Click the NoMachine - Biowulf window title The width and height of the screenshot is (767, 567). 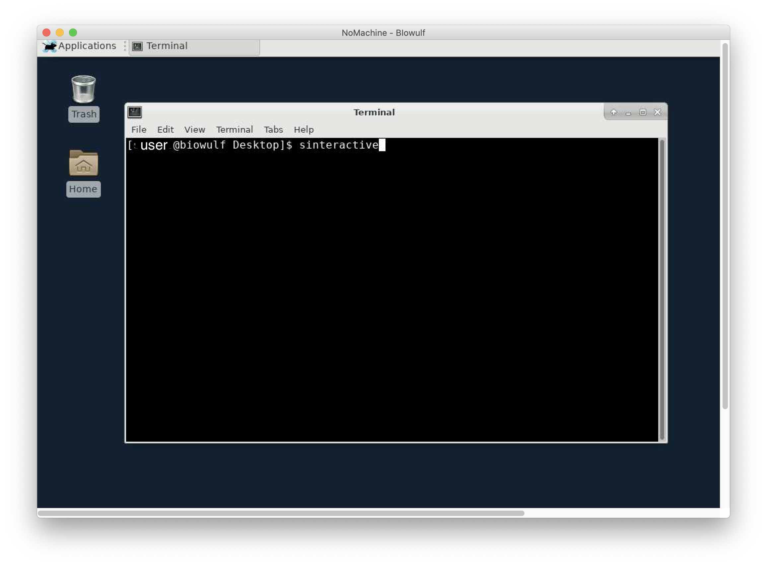click(383, 33)
